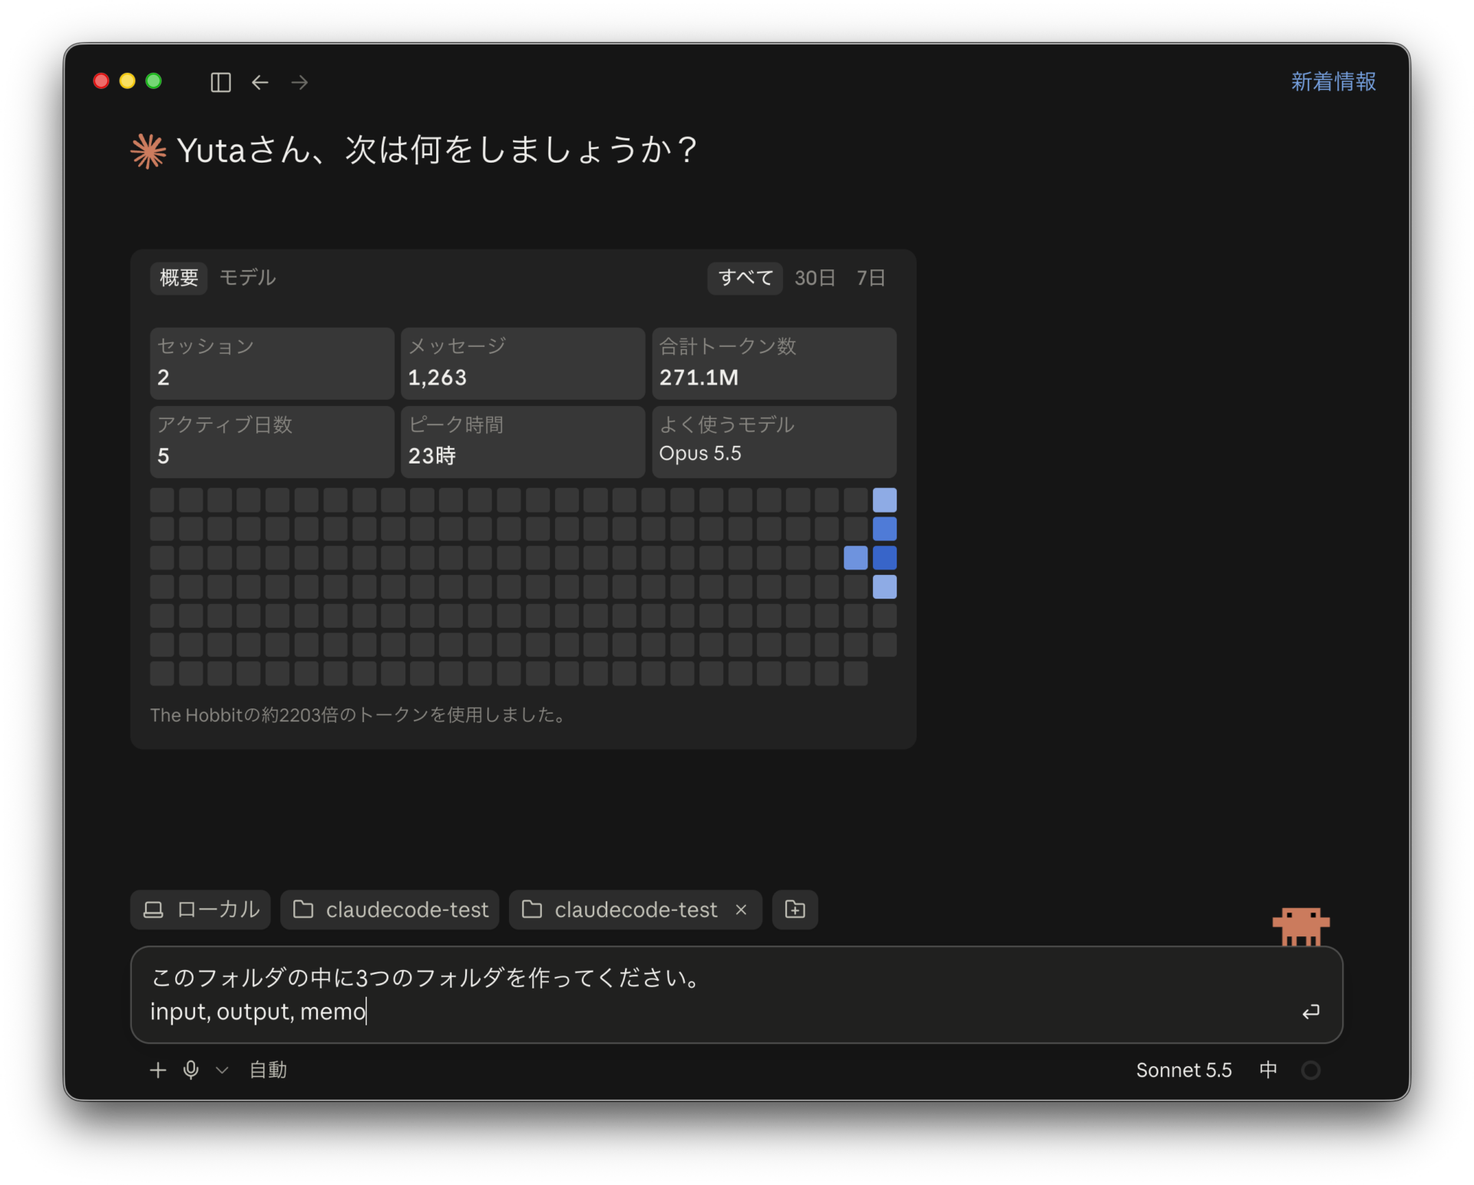Select the すべて time range
Image resolution: width=1474 pixels, height=1185 pixels.
point(745,278)
